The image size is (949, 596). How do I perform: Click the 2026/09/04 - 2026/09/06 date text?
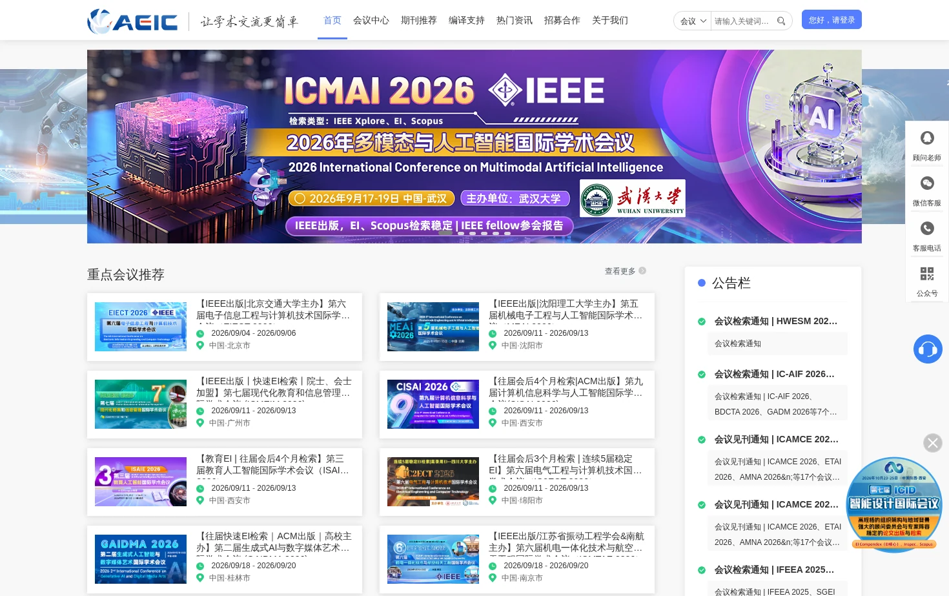[254, 333]
